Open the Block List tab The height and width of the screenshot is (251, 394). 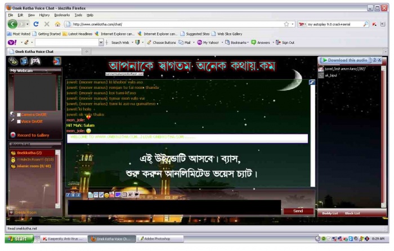352,213
